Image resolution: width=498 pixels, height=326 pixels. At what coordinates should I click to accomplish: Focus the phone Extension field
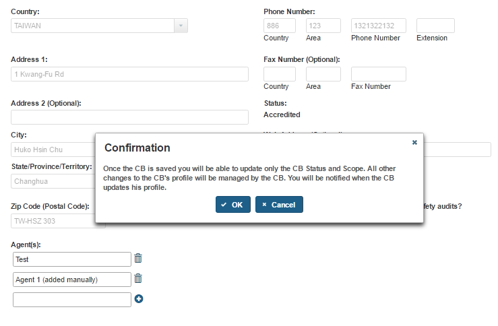435,26
